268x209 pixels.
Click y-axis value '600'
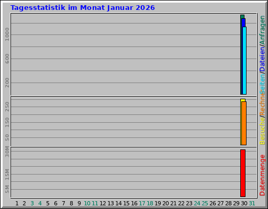tap(7, 59)
